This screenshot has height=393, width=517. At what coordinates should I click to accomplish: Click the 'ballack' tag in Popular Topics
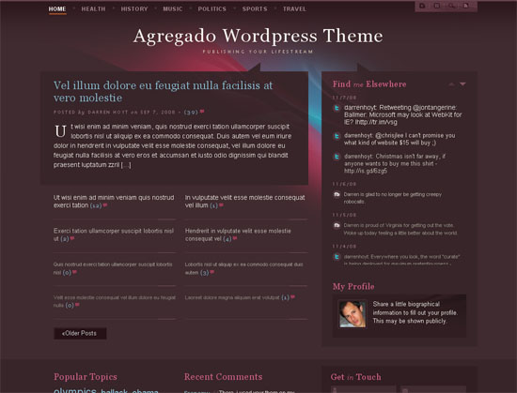point(114,391)
